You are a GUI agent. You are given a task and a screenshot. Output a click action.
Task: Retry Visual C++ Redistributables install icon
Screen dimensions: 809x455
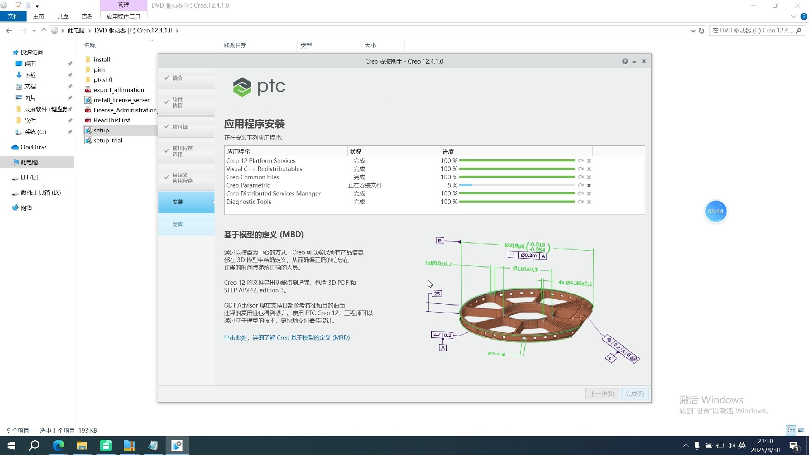[581, 169]
